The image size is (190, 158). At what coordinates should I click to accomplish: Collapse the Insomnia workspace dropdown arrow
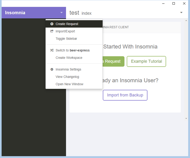click(62, 13)
